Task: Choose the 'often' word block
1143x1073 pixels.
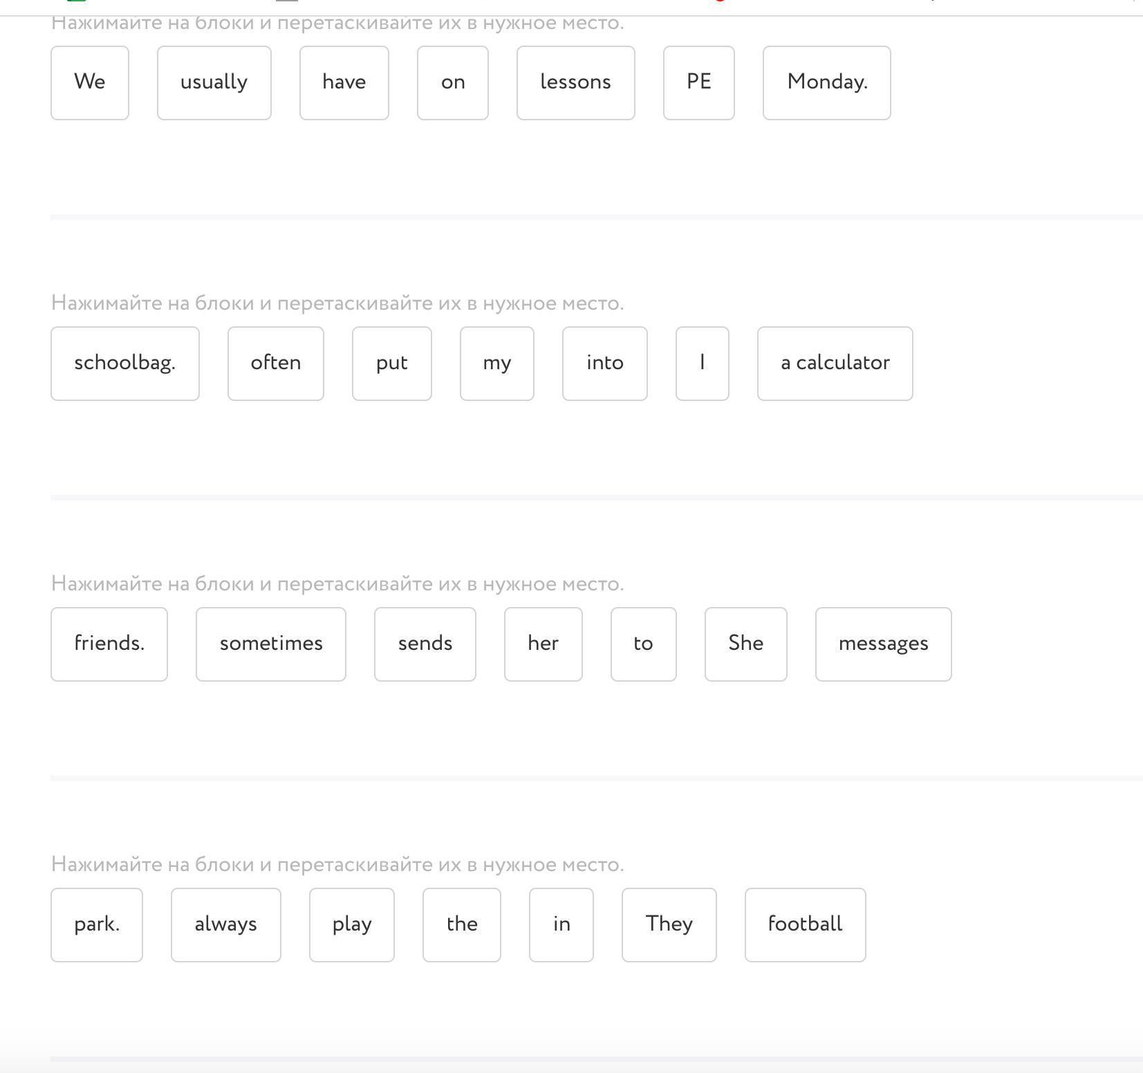Action: [x=275, y=364]
